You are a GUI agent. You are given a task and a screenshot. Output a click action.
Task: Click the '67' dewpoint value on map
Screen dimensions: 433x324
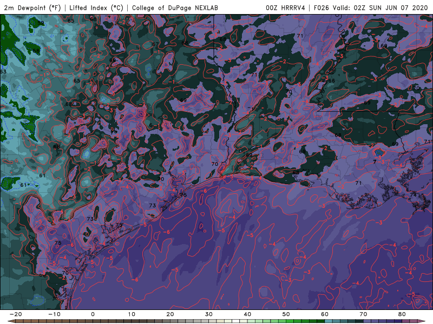155,44
